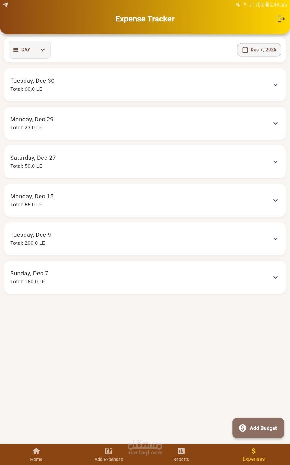Click the calendar icon beside the date
The width and height of the screenshot is (290, 465).
coord(245,50)
